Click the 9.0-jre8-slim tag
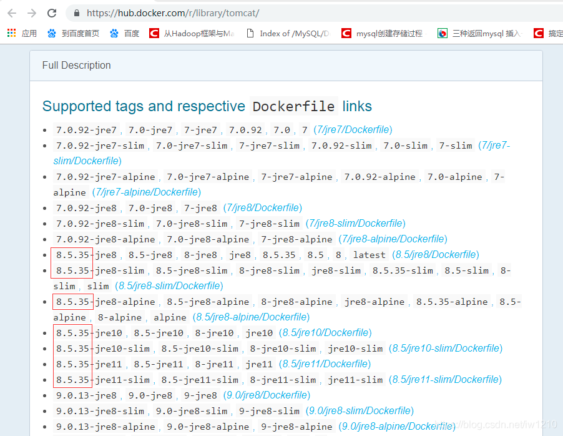The width and height of the screenshot is (563, 436). 192,411
